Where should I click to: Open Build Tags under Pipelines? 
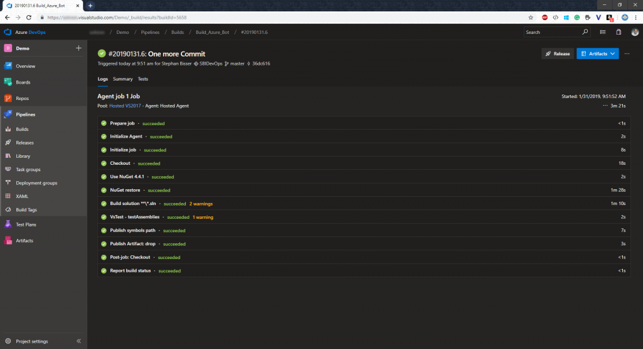pyautogui.click(x=26, y=210)
